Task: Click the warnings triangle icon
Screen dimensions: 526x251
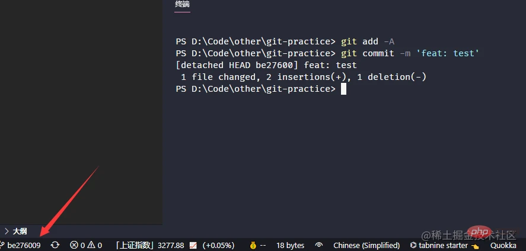Action: pos(91,245)
